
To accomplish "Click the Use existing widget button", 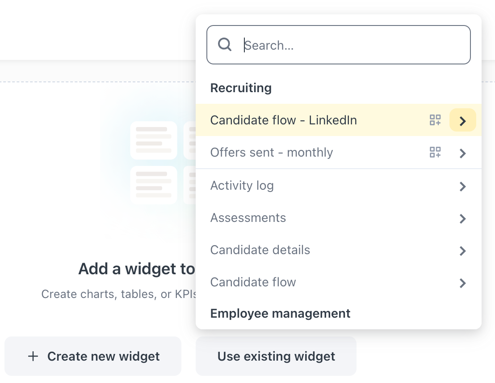I will point(276,356).
